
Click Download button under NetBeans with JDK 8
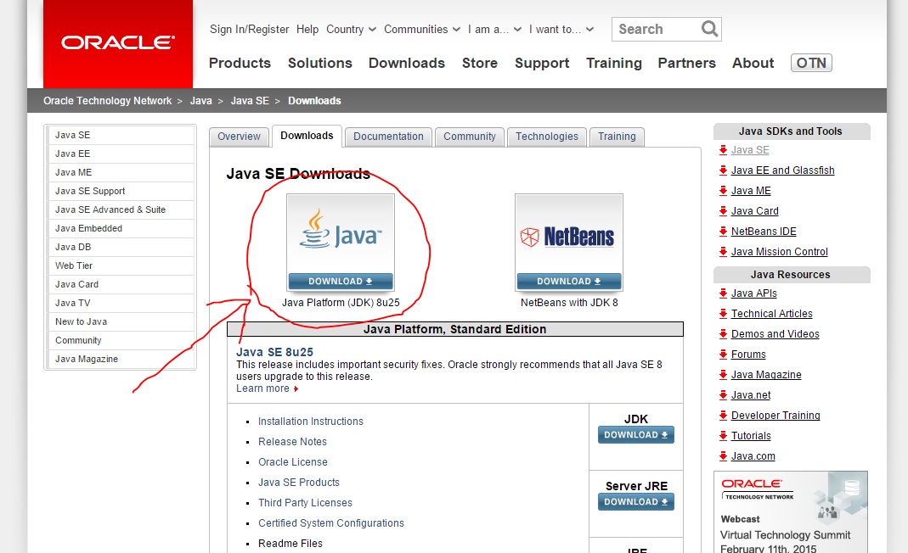coord(568,281)
